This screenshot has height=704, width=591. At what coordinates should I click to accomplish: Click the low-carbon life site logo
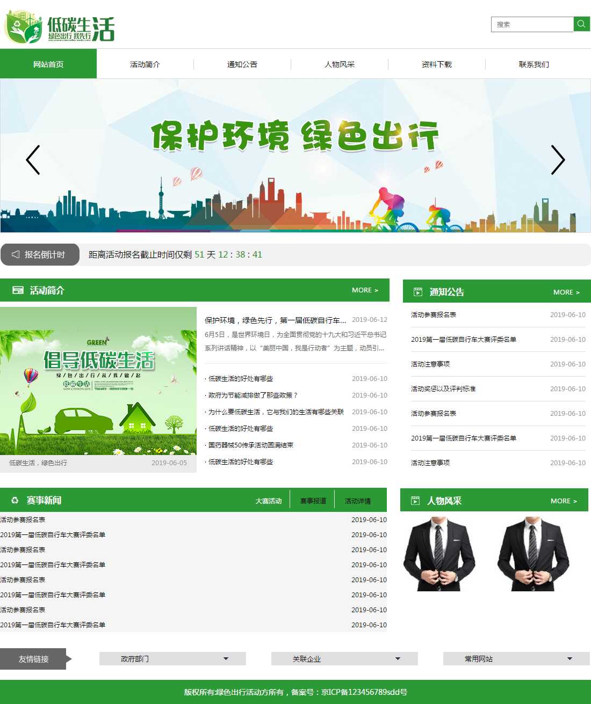(60, 27)
